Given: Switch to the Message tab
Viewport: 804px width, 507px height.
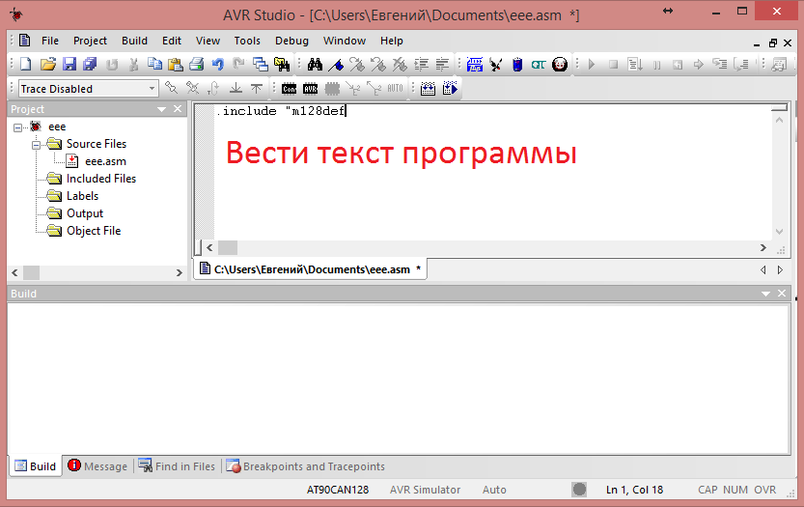Looking at the screenshot, I should coord(97,465).
